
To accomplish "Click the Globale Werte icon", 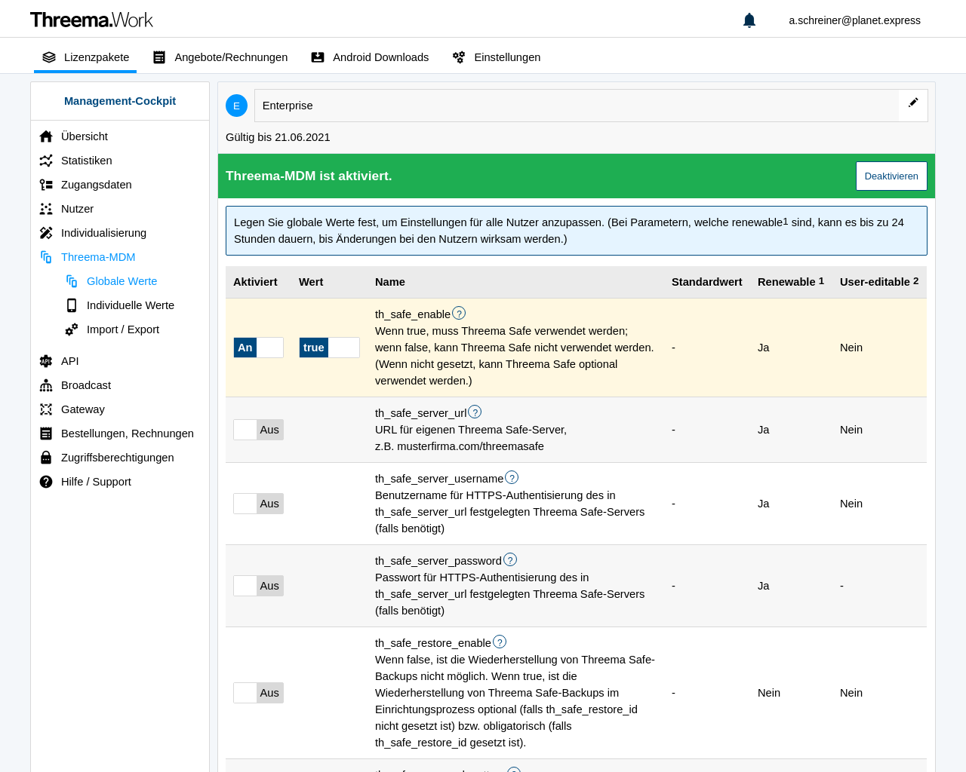I will coord(72,281).
